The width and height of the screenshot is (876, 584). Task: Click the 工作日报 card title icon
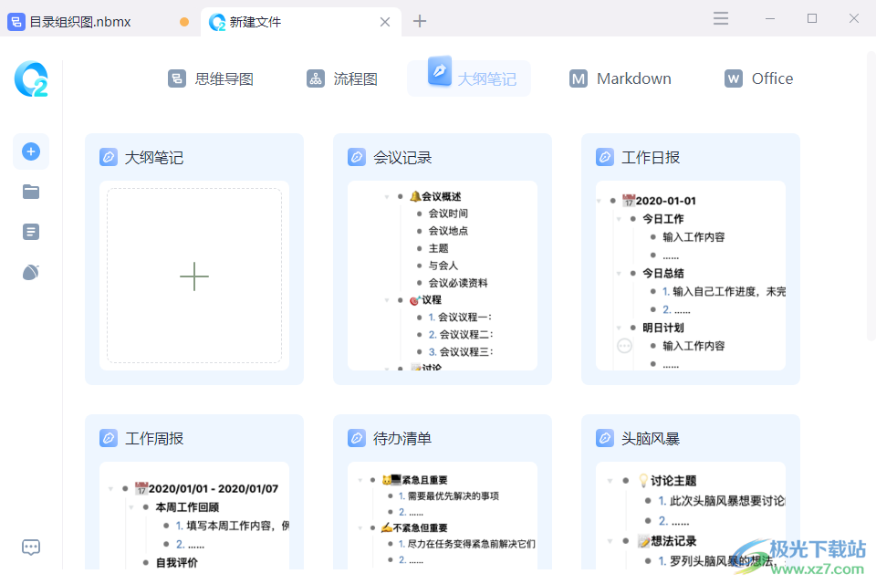tap(604, 157)
